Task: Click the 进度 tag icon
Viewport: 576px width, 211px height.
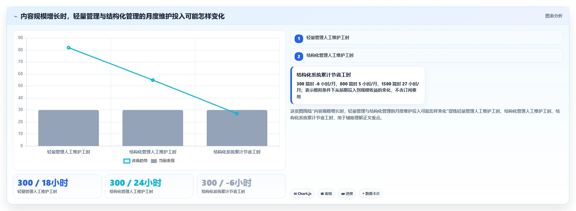Action: click(343, 194)
